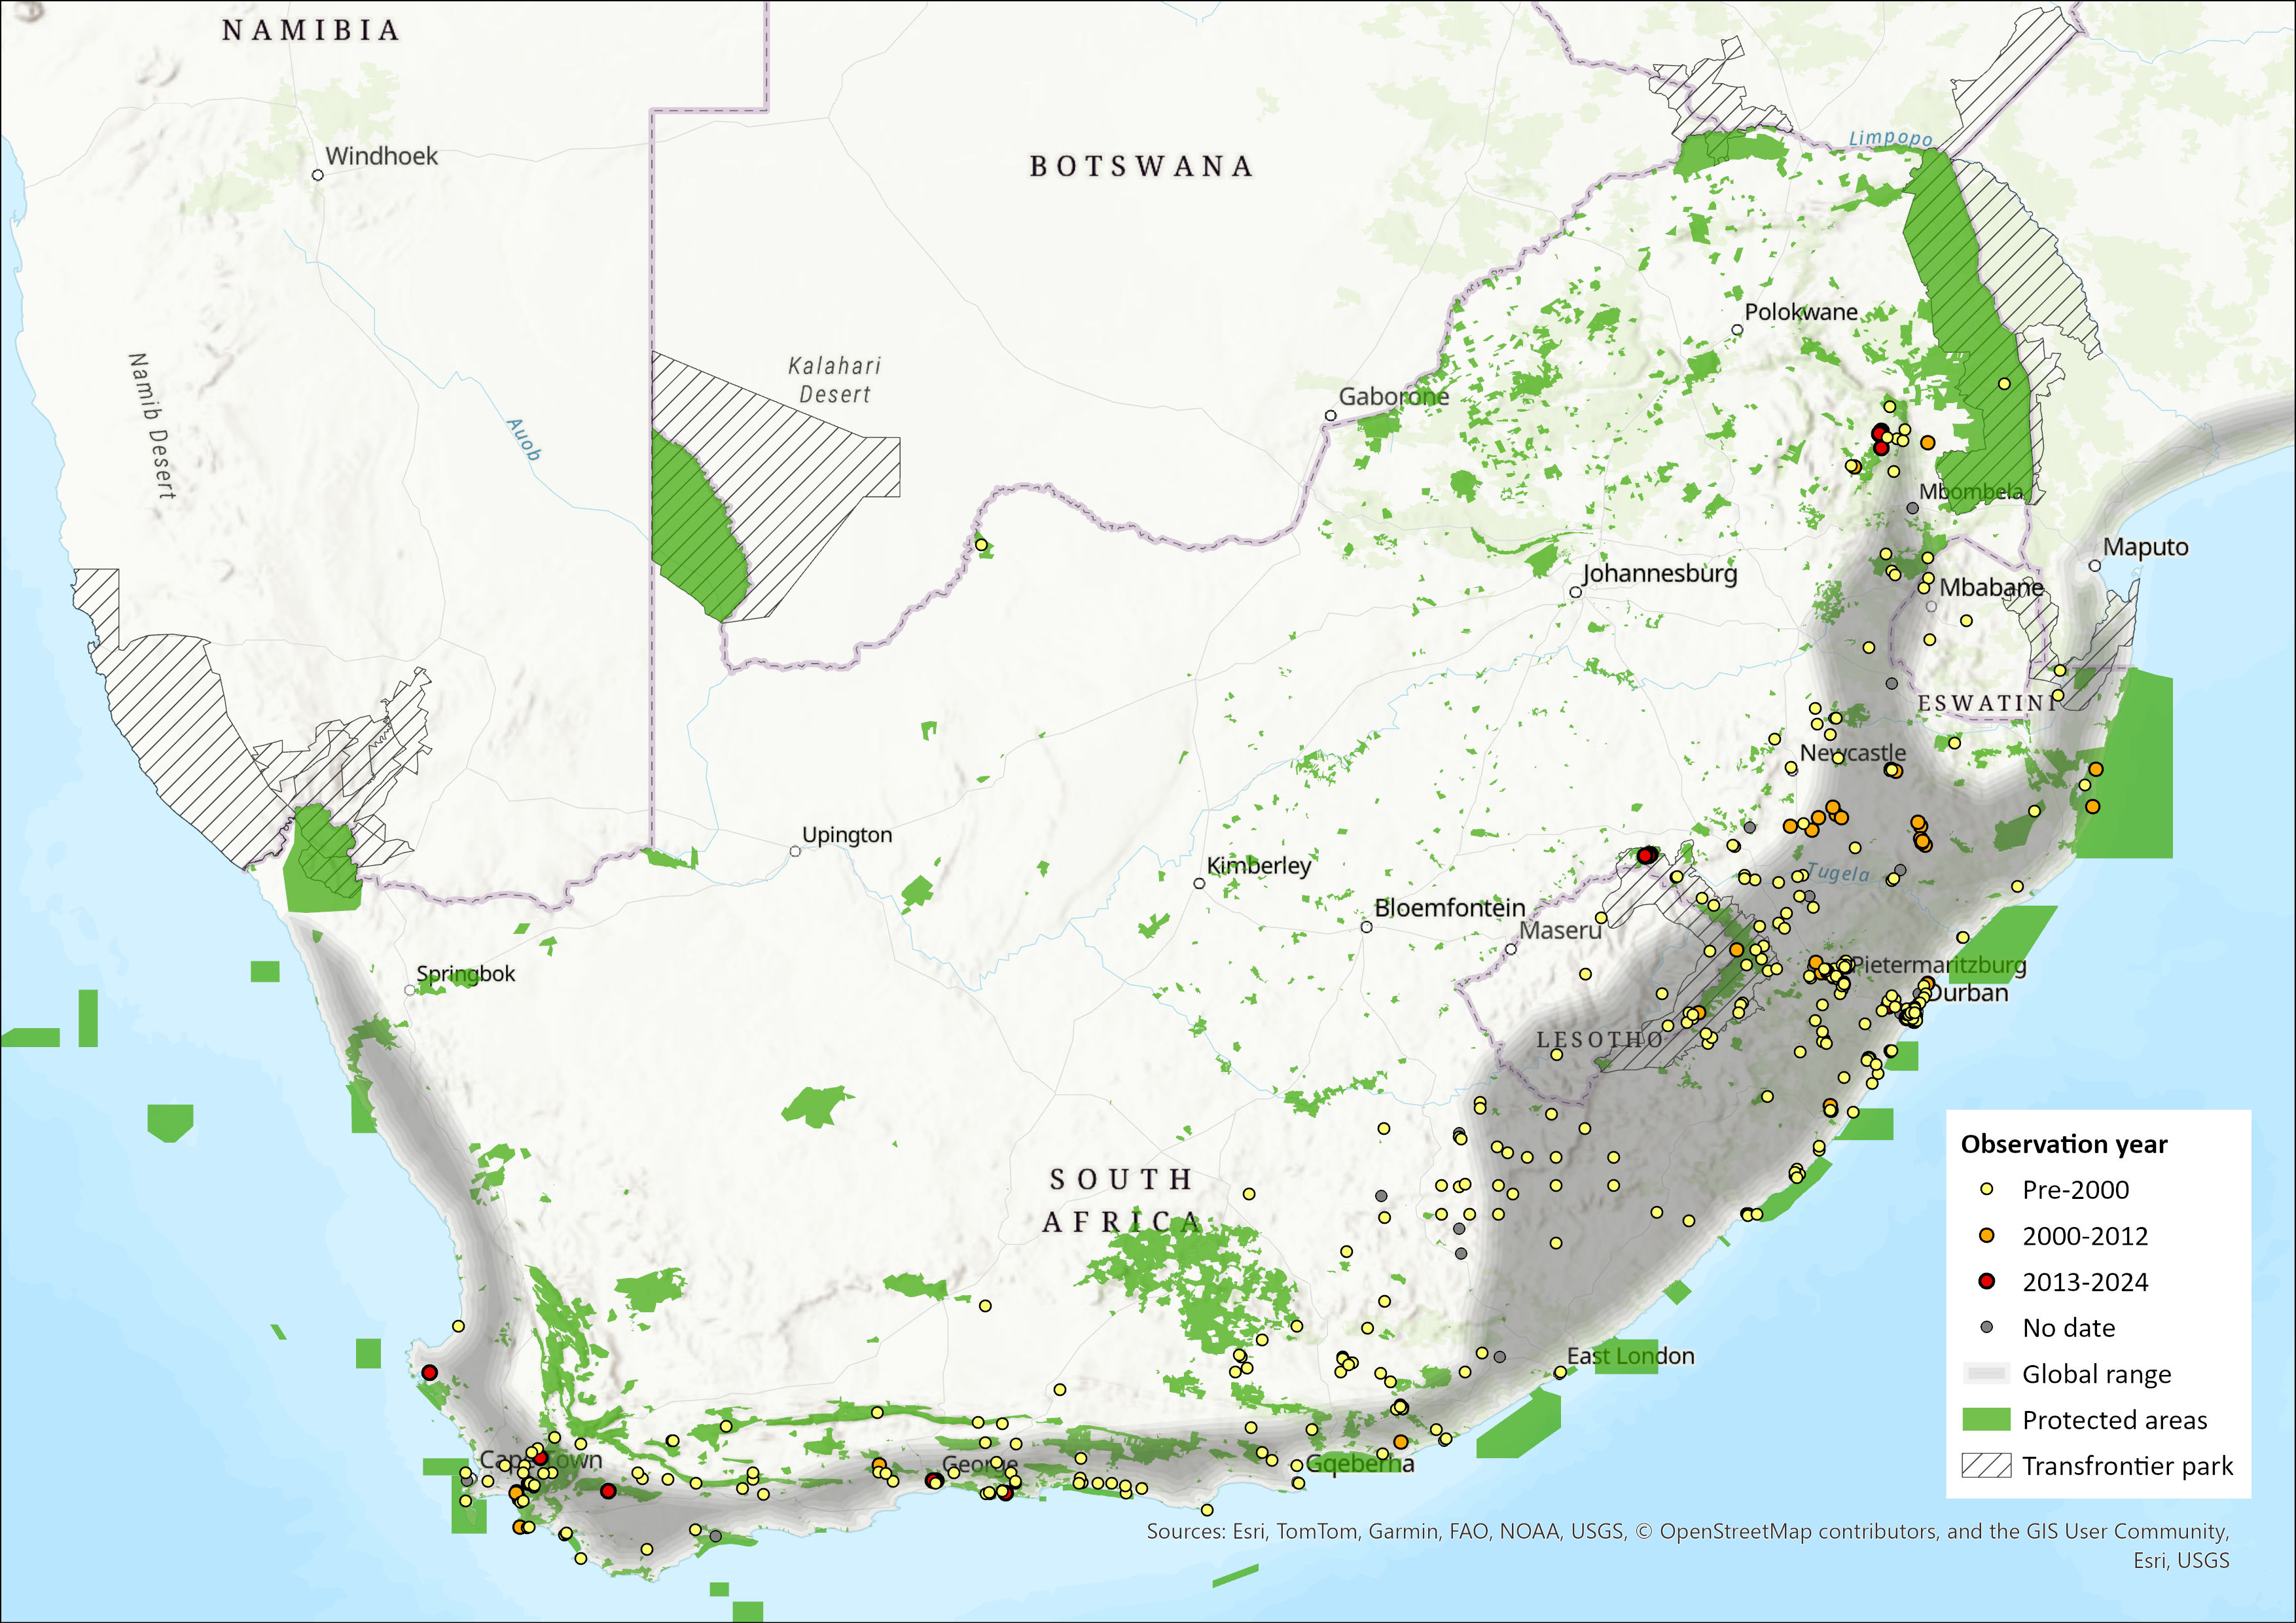Screen dimensions: 2296x1623
Task: Click the Observation year legend title
Action: pyautogui.click(x=2063, y=1144)
